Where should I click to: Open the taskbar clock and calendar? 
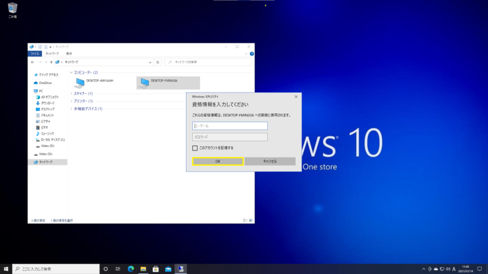coord(465,269)
